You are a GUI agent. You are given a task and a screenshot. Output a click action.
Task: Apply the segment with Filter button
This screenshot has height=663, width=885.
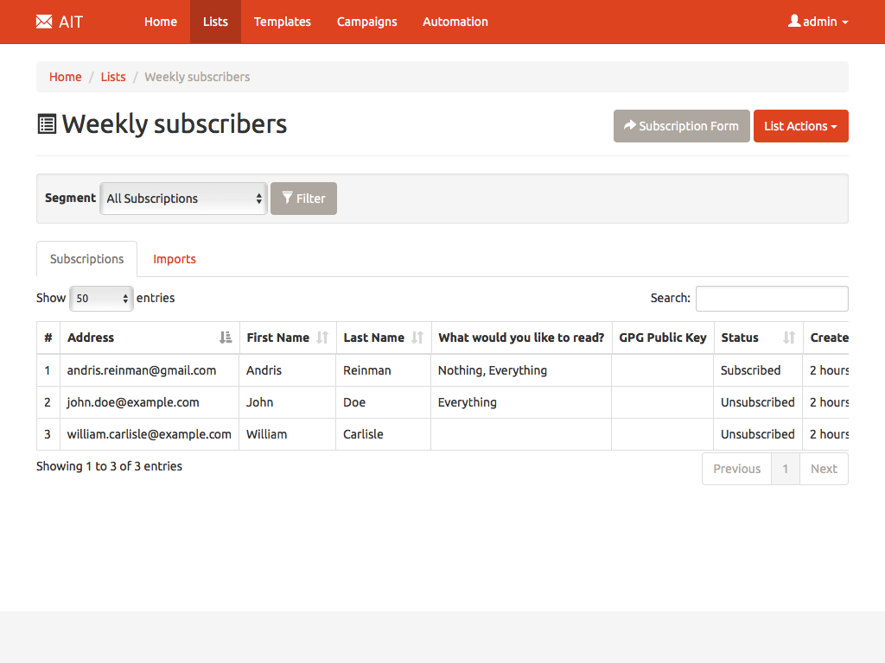(x=303, y=199)
